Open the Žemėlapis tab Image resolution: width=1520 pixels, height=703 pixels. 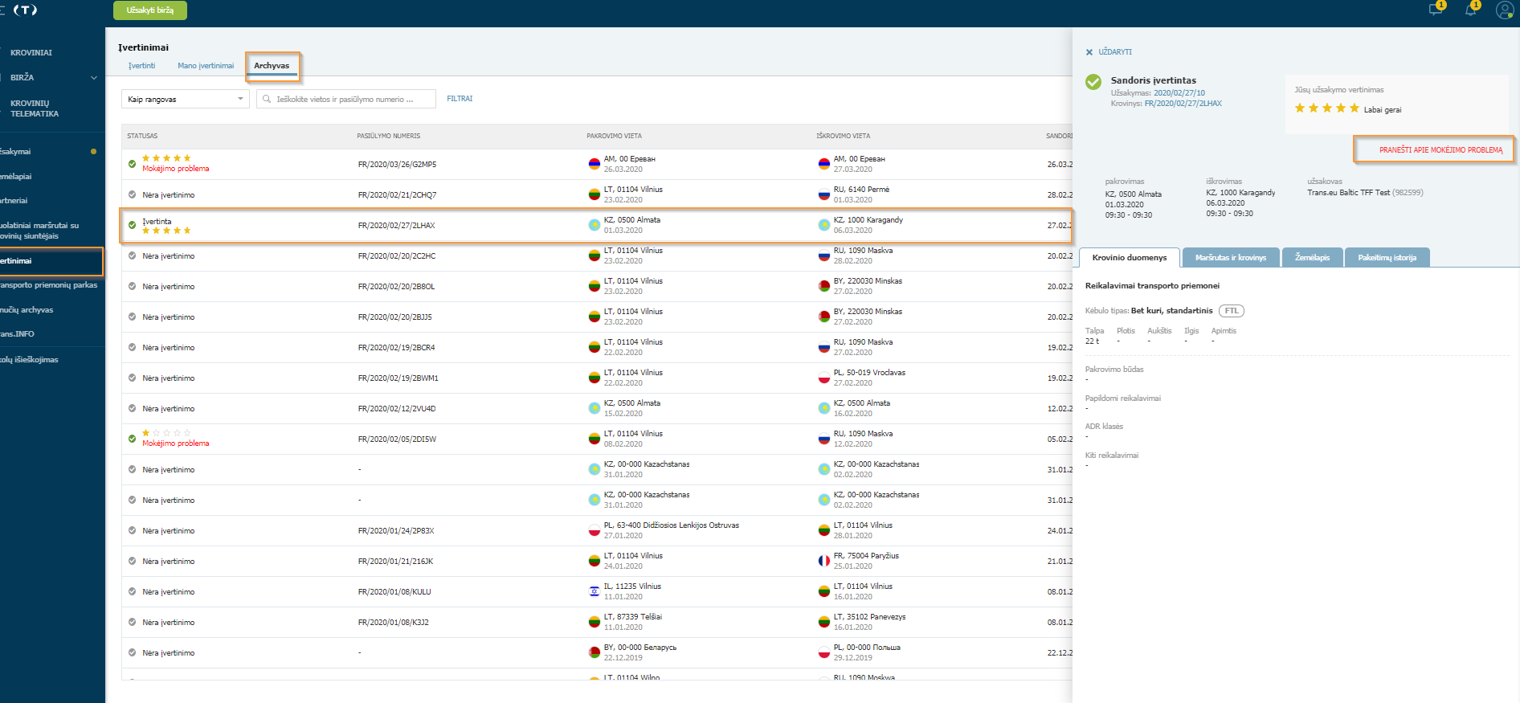1312,257
